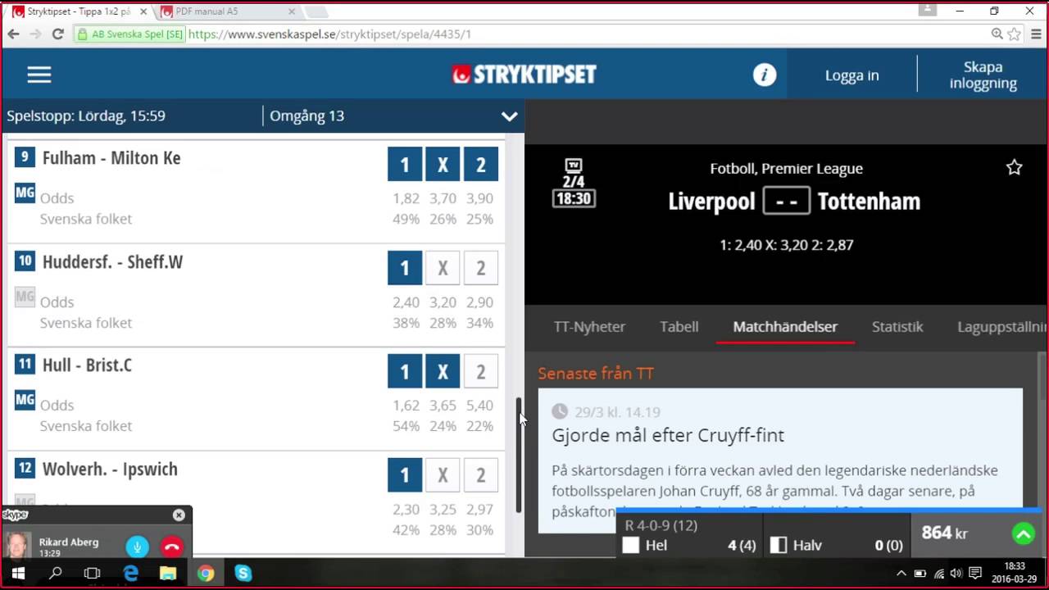Toggle selection 1 for Huddersf. - Sheff.W
This screenshot has height=590, width=1049.
405,268
